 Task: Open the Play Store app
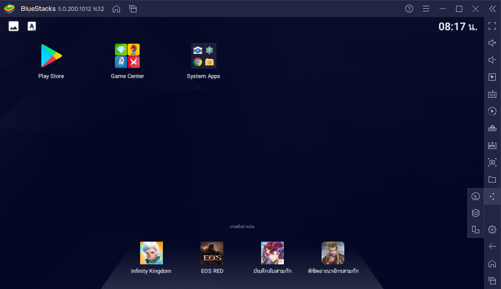51,56
